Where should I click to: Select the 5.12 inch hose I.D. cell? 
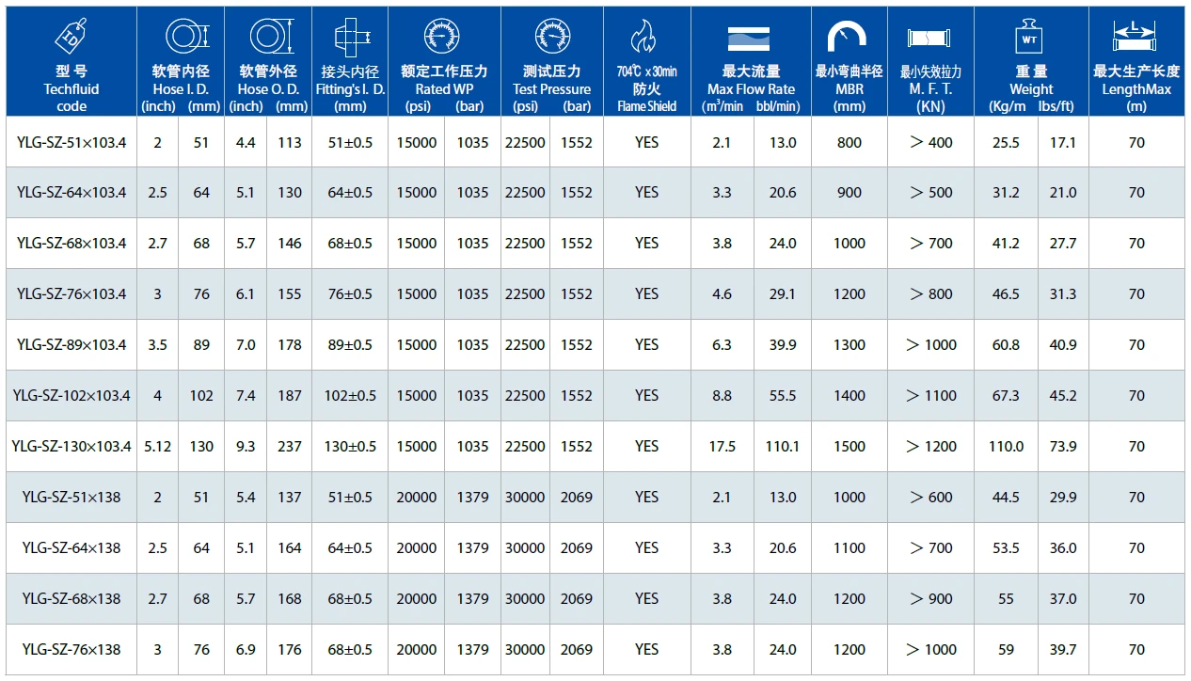click(x=158, y=447)
